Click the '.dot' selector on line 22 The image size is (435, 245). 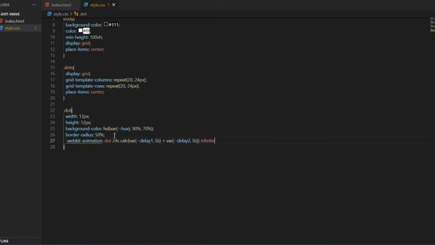click(x=67, y=110)
